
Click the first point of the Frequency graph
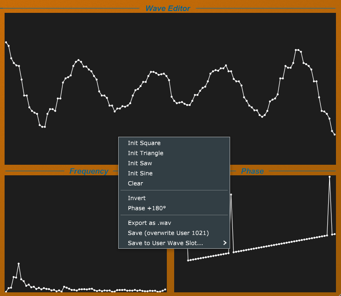6,291
